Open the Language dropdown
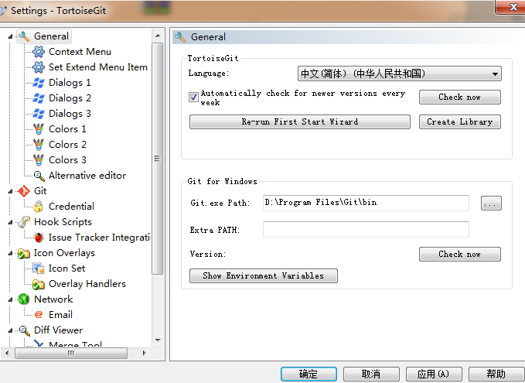 pyautogui.click(x=400, y=74)
